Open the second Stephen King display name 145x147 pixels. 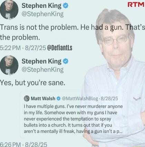click(x=41, y=61)
